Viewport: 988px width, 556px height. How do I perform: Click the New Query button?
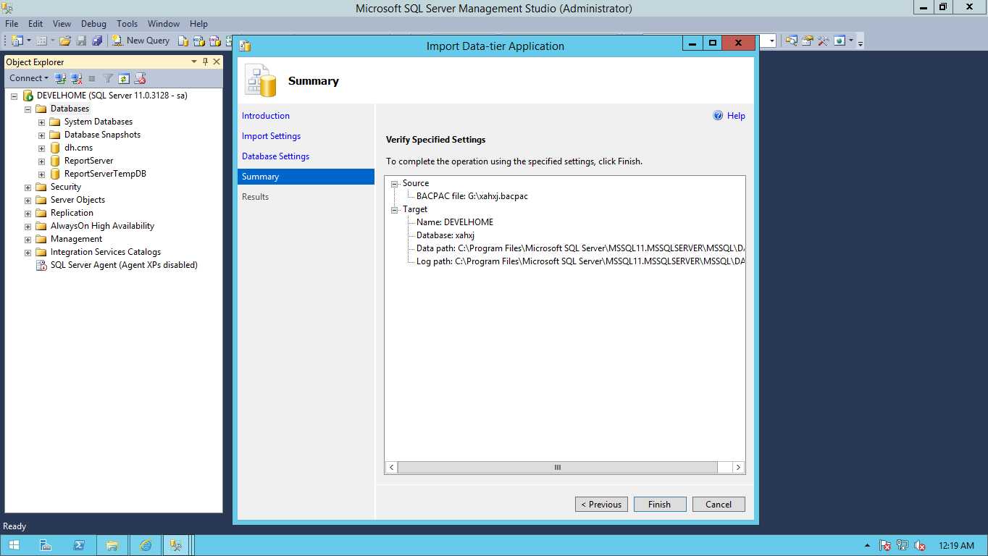pyautogui.click(x=141, y=41)
